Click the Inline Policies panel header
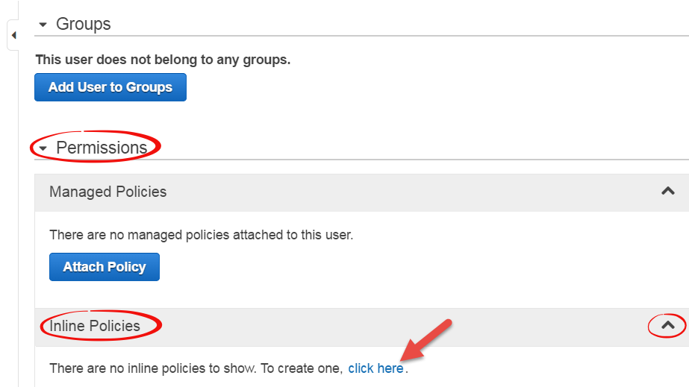Viewport: 689px width, 387px height. coord(362,327)
